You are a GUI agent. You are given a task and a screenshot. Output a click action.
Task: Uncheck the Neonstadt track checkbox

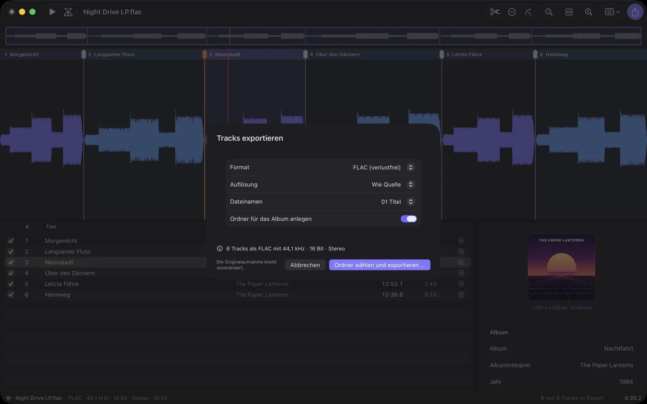tap(11, 262)
